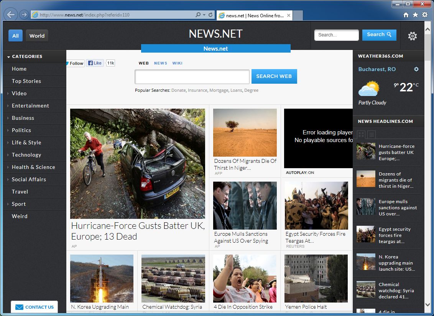The height and width of the screenshot is (316, 434).
Task: Click scrollbar down arrow
Action: [x=427, y=304]
